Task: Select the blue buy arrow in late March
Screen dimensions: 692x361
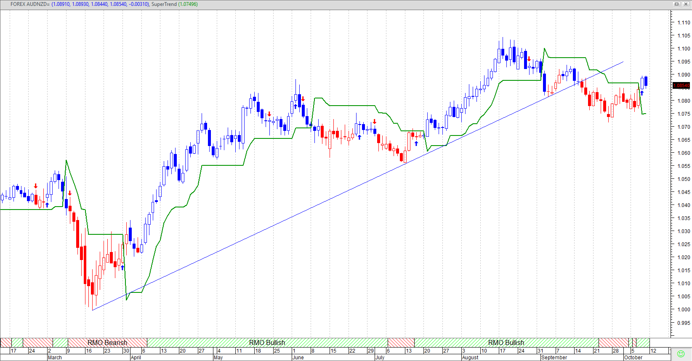Action: click(123, 267)
